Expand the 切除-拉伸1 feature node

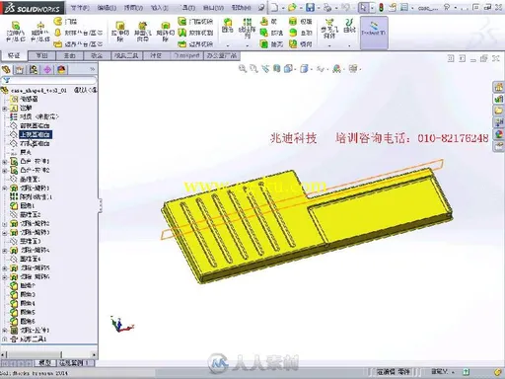pyautogui.click(x=5, y=330)
